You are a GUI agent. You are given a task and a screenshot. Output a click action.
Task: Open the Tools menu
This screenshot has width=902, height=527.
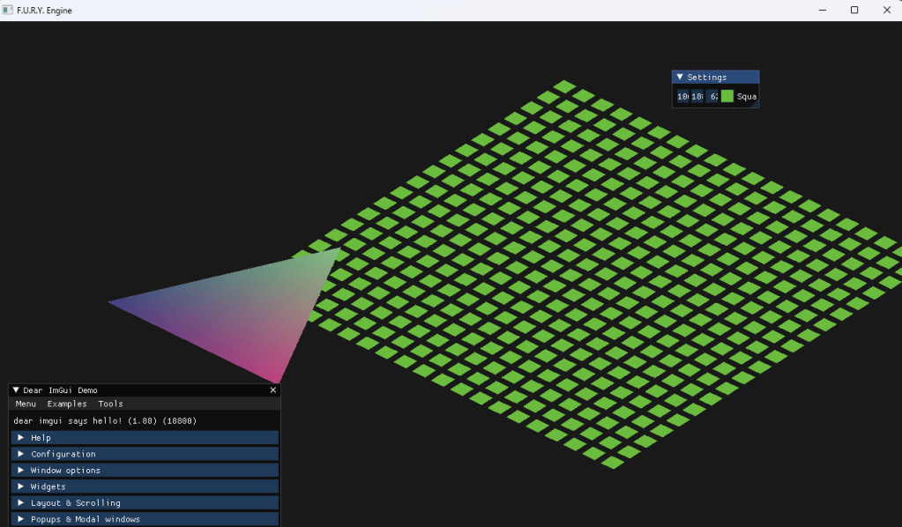click(x=110, y=404)
